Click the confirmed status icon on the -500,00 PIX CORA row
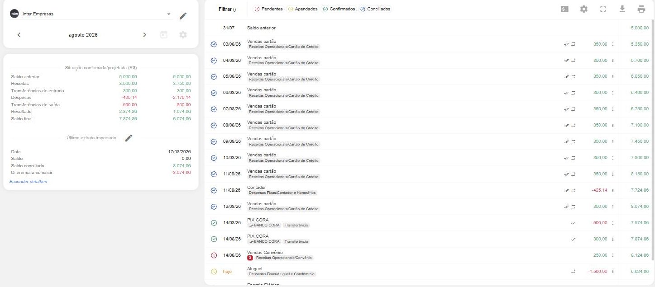Viewport: 655px width, 287px height. click(214, 223)
